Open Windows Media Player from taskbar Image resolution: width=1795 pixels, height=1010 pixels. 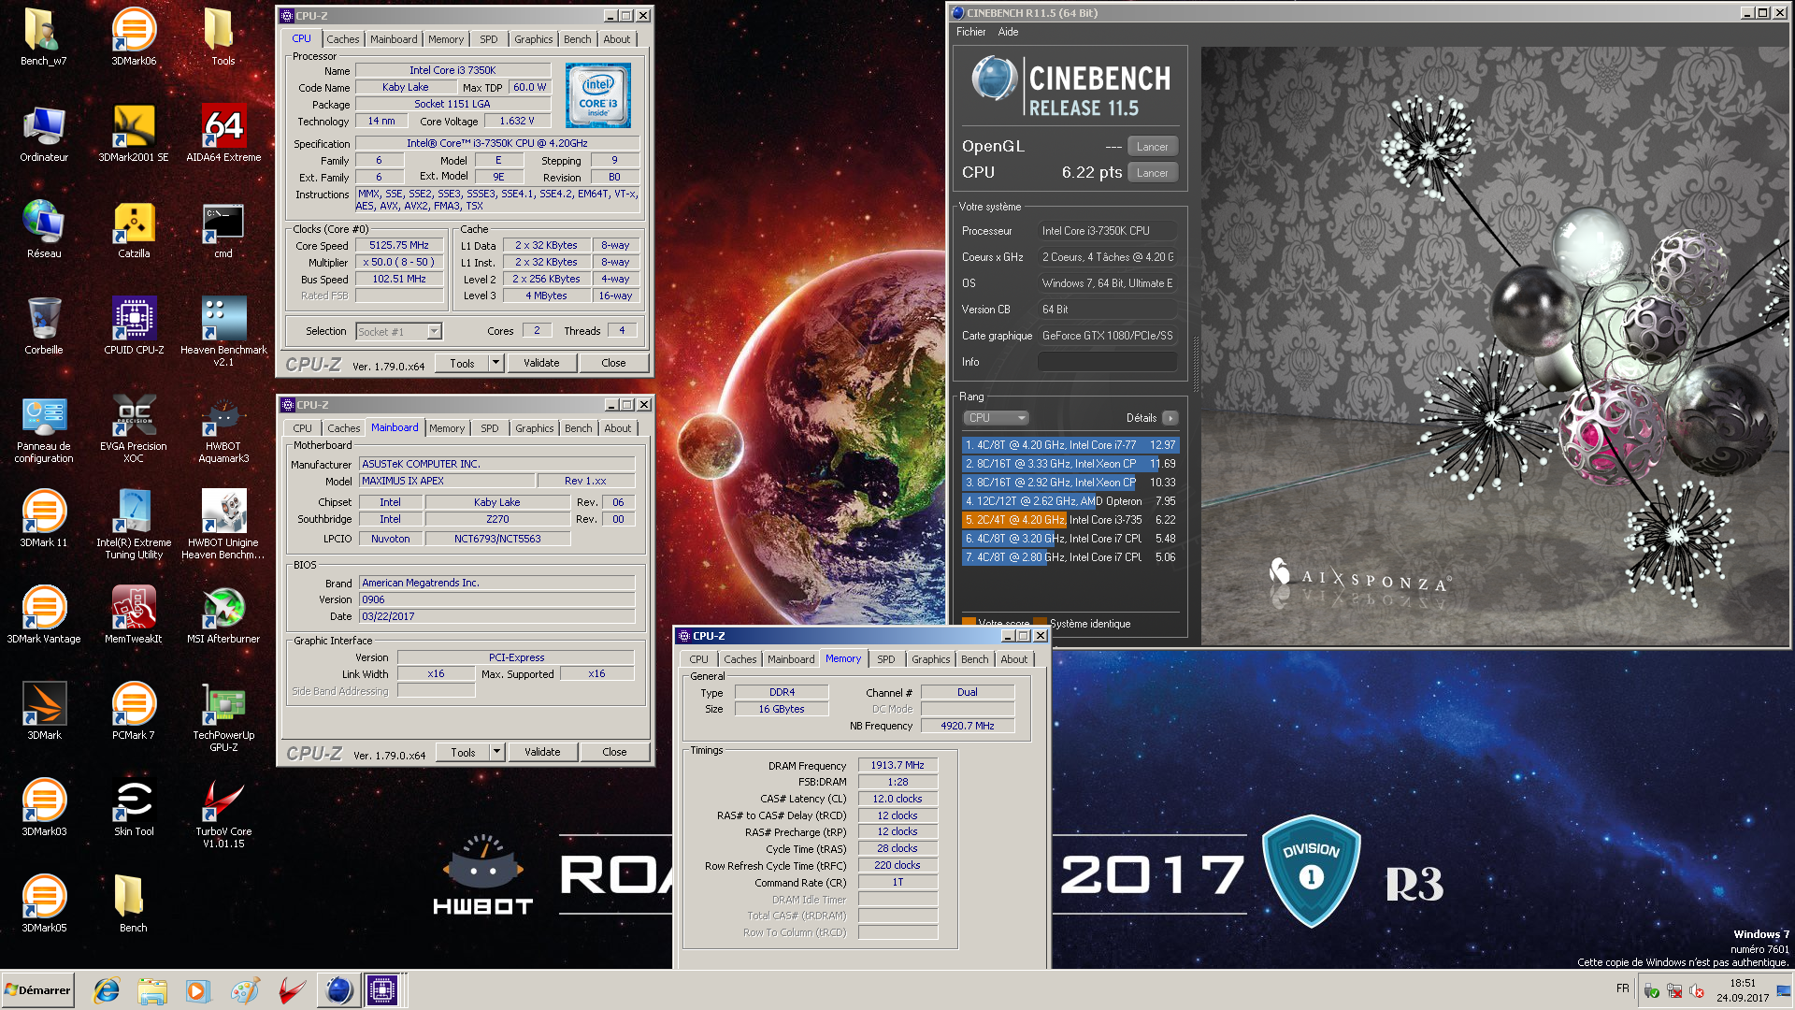pos(197,990)
